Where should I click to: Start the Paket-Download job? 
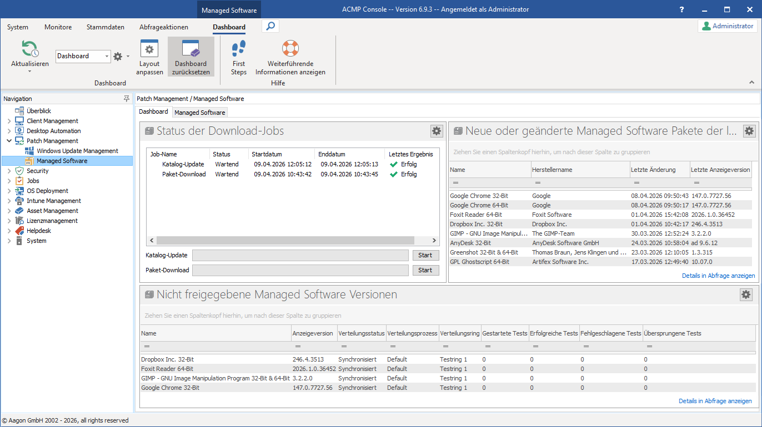[425, 270]
